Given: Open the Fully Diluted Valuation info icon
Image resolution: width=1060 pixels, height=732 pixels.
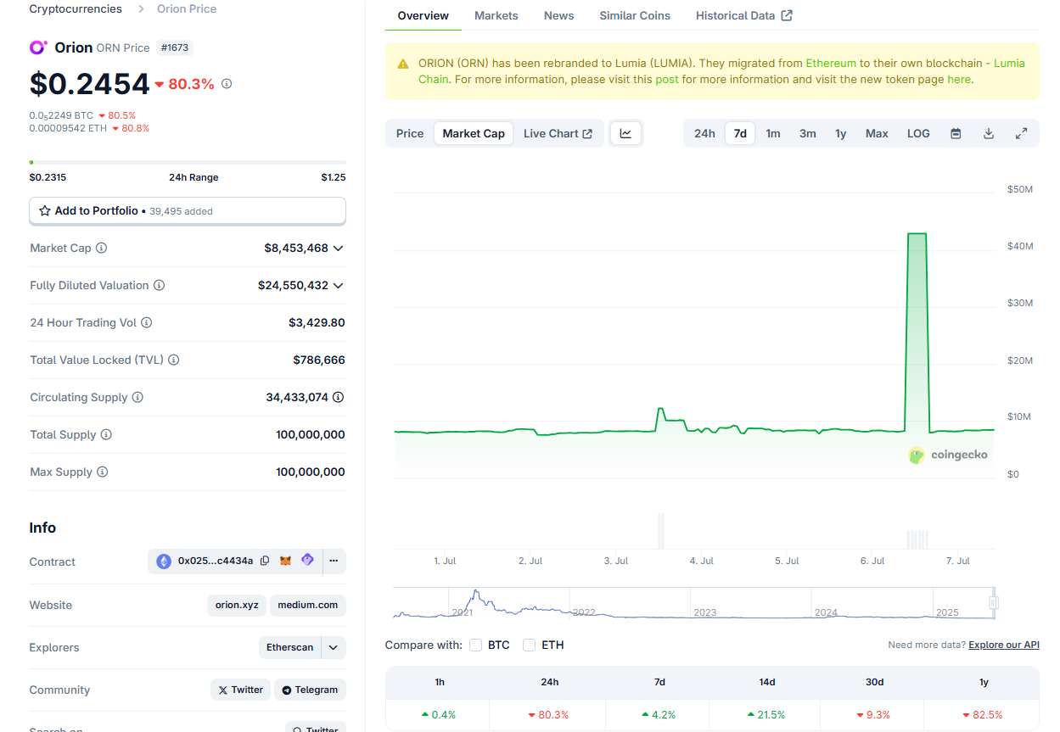Looking at the screenshot, I should pos(159,285).
